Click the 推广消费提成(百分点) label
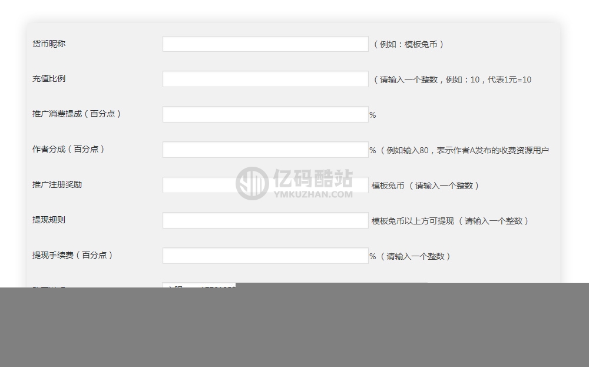 (x=77, y=114)
